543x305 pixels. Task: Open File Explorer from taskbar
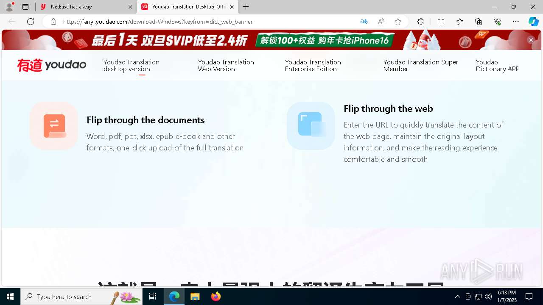point(195,297)
